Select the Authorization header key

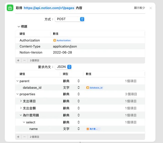pyautogui.click(x=30, y=40)
